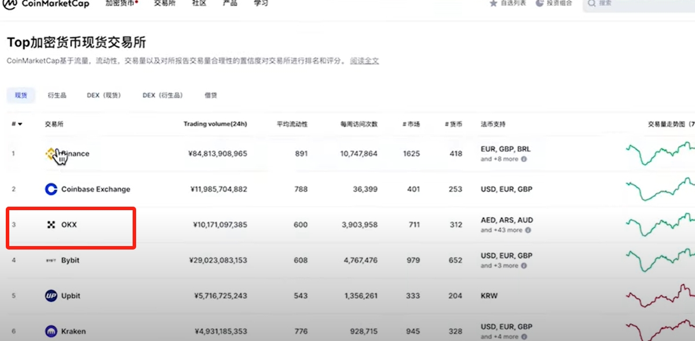This screenshot has height=341, width=695.
Task: Click OKX volume ¥10,171,097,385
Action: (220, 225)
